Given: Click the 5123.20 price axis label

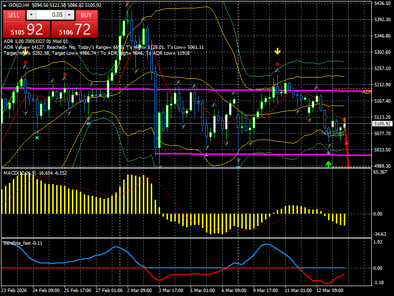Looking at the screenshot, I should [382, 117].
